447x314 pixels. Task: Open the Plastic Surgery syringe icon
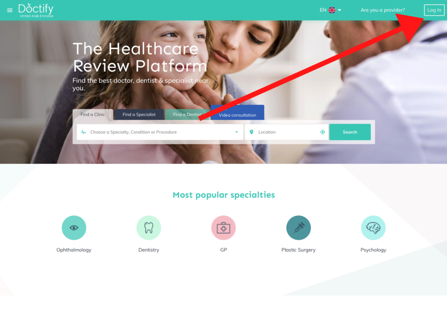coord(299,228)
